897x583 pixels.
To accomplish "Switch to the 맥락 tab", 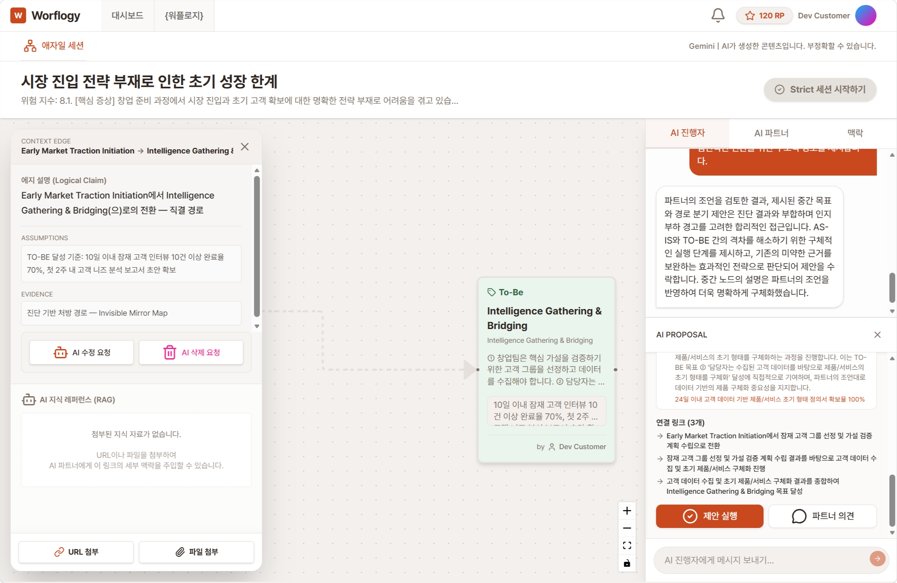I will click(855, 133).
